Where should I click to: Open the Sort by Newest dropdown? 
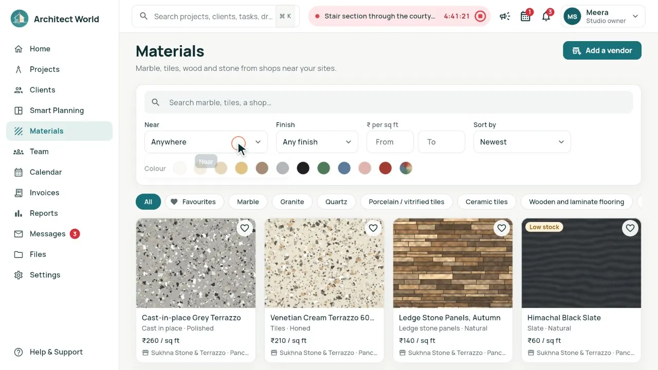522,142
